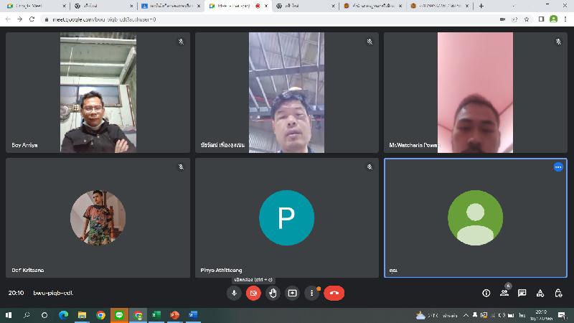Toggle the microphone button in call controls
The width and height of the screenshot is (574, 323).
[x=234, y=293]
